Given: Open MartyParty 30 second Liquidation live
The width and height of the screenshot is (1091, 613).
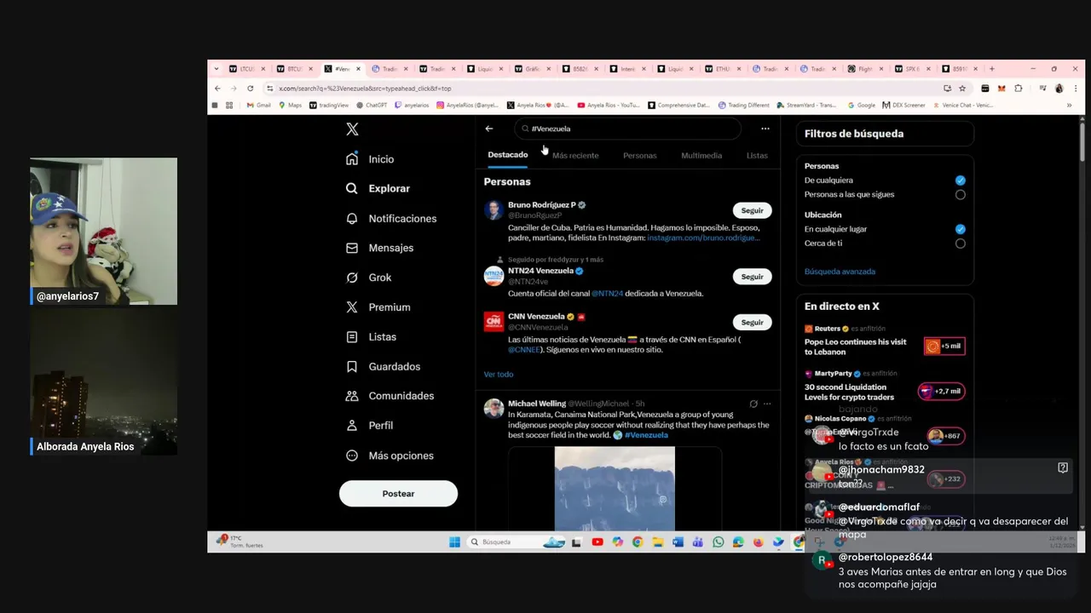Looking at the screenshot, I should [x=885, y=387].
